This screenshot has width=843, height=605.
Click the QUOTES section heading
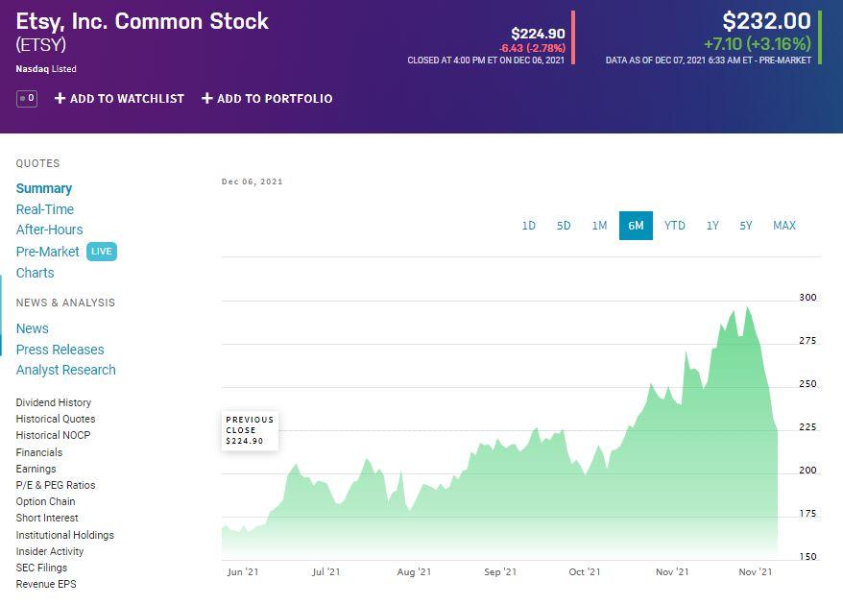coord(37,163)
